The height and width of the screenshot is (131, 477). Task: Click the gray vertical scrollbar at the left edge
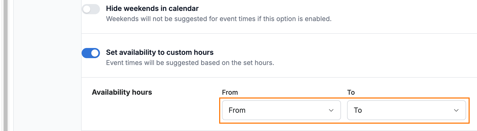pyautogui.click(x=6, y=65)
